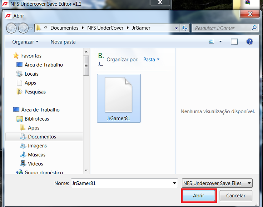Screen dimensions: 263x207
Task: Select Apps library under Bibliotecas
Action: (34, 128)
